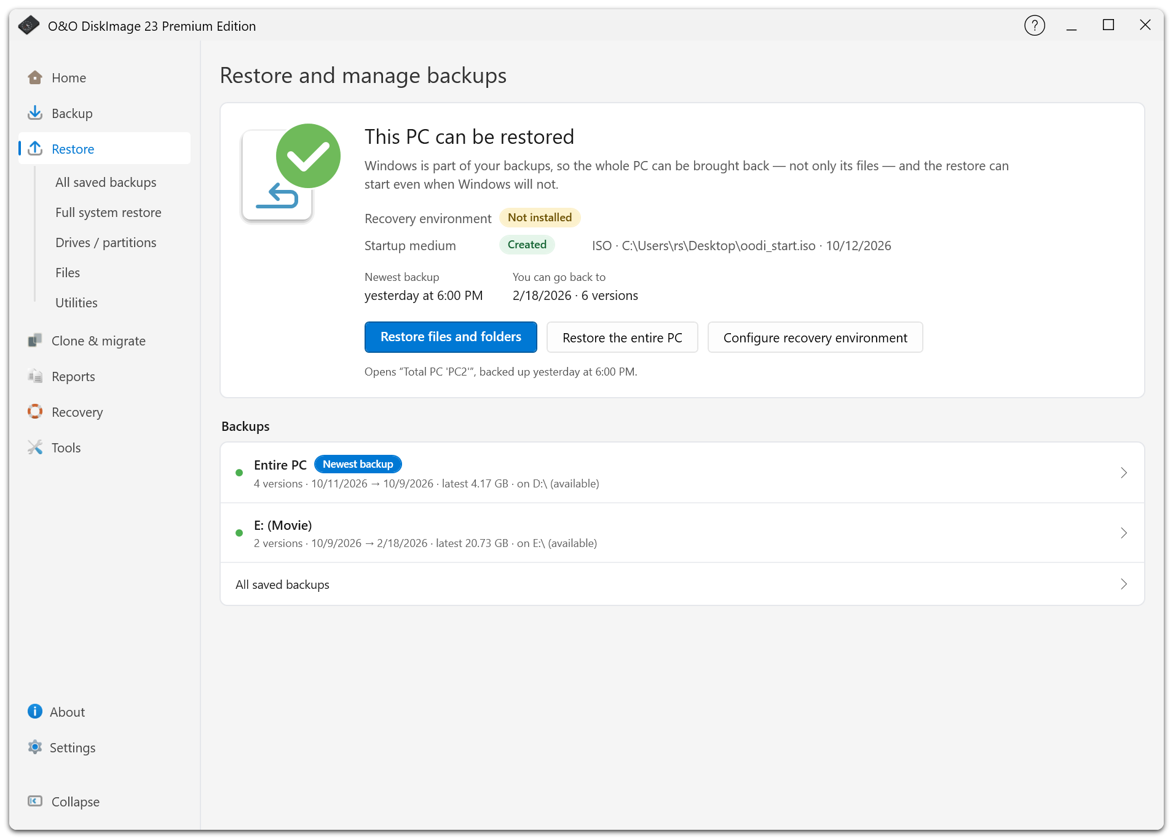This screenshot has width=1173, height=839.
Task: Click the About info icon
Action: point(35,711)
